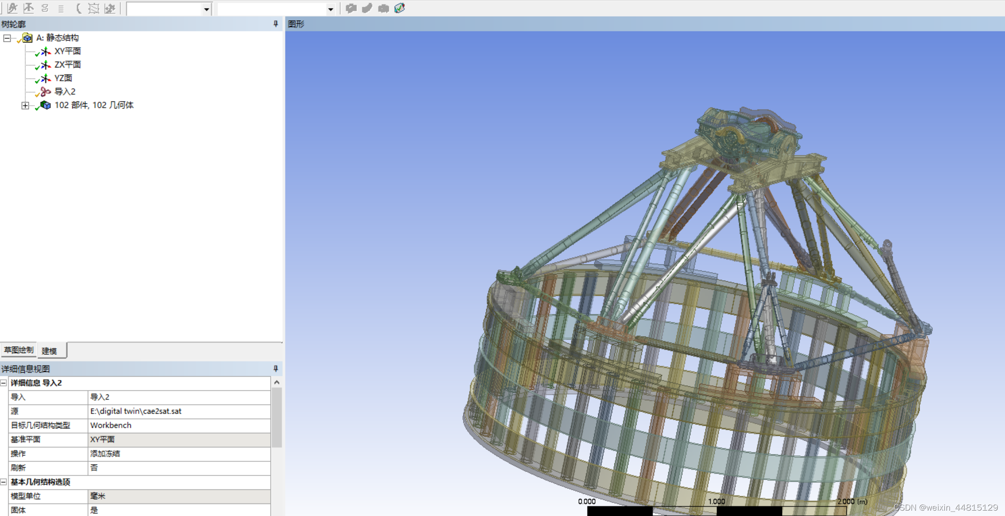Click the greyed icon left of green checkmark
Viewport: 1005px width, 516px height.
[x=383, y=8]
